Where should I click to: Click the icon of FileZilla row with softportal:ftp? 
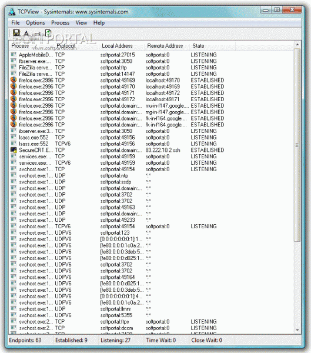pyautogui.click(x=14, y=67)
